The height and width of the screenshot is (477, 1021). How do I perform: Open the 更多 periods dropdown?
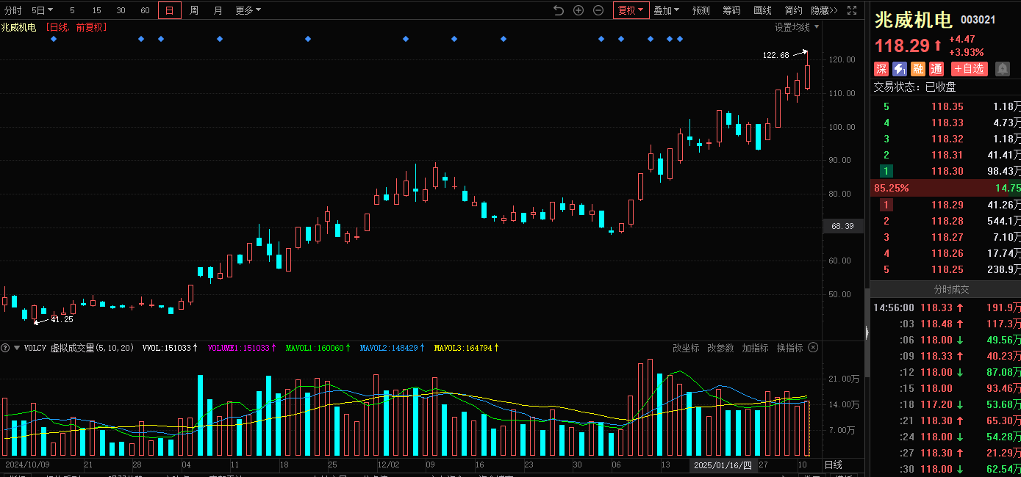248,10
